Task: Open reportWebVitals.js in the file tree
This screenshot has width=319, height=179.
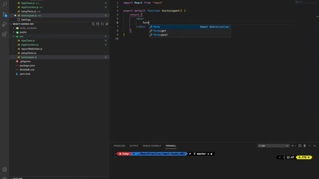Action: pos(31,49)
